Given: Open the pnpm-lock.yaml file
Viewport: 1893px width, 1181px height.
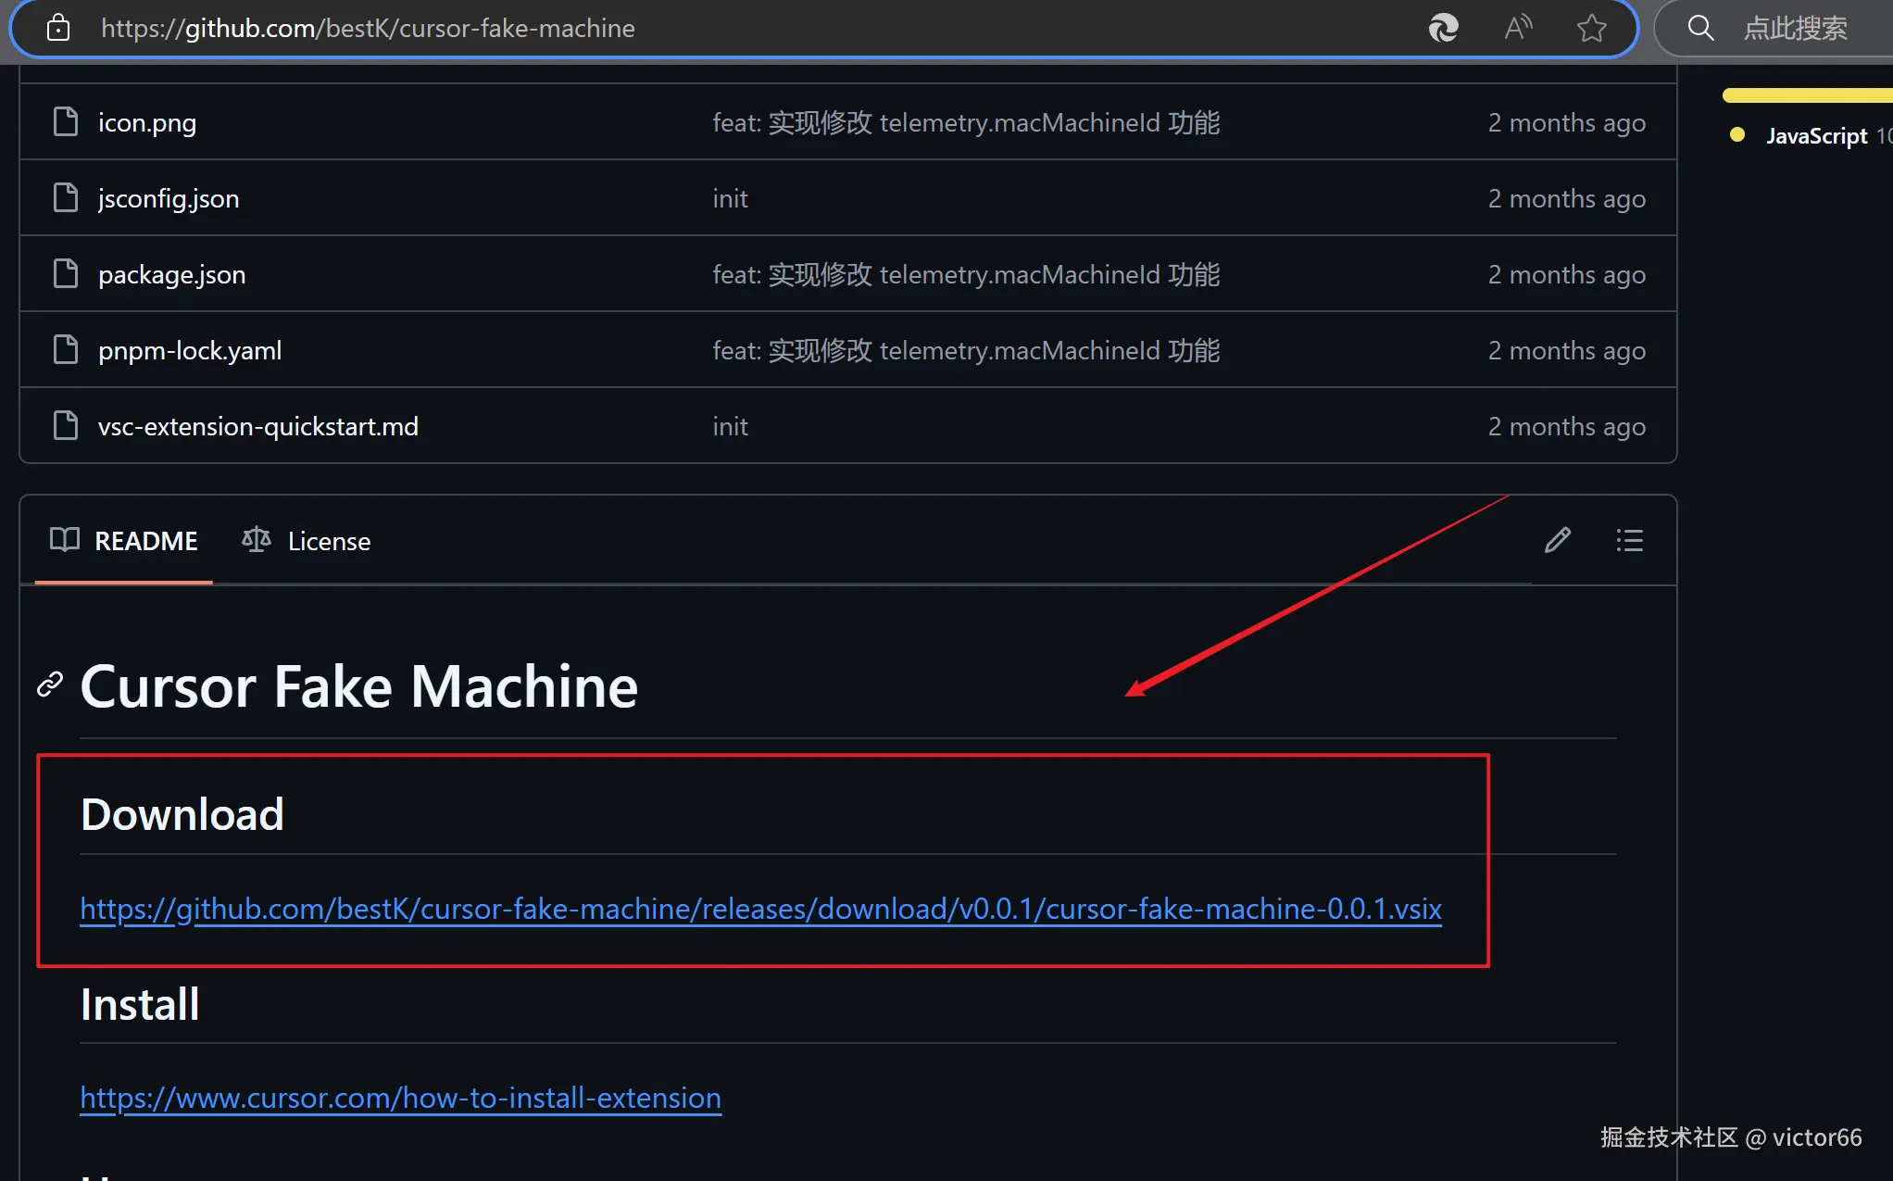Looking at the screenshot, I should click(190, 351).
